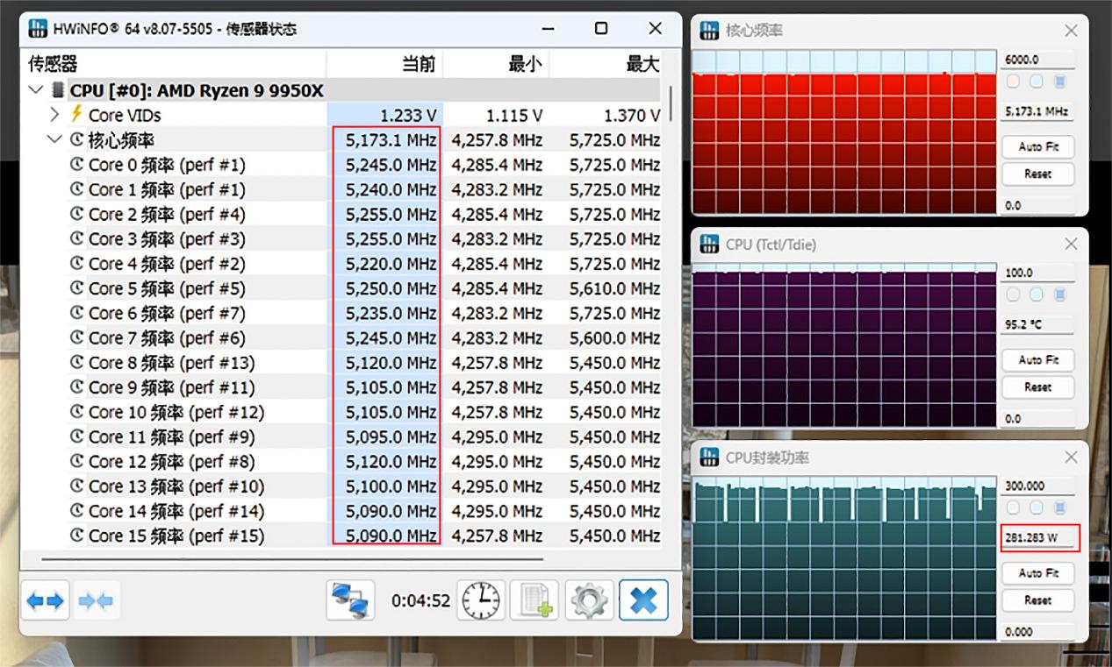This screenshot has height=667, width=1112.
Task: Click the graph icon on CPU封装功率 panel title
Action: (x=709, y=457)
